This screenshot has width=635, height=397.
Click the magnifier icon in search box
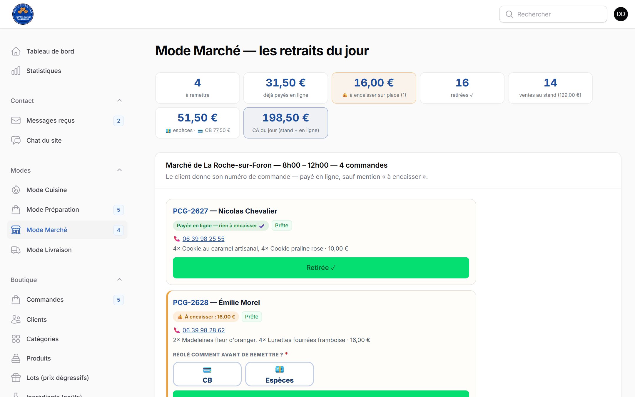click(509, 14)
